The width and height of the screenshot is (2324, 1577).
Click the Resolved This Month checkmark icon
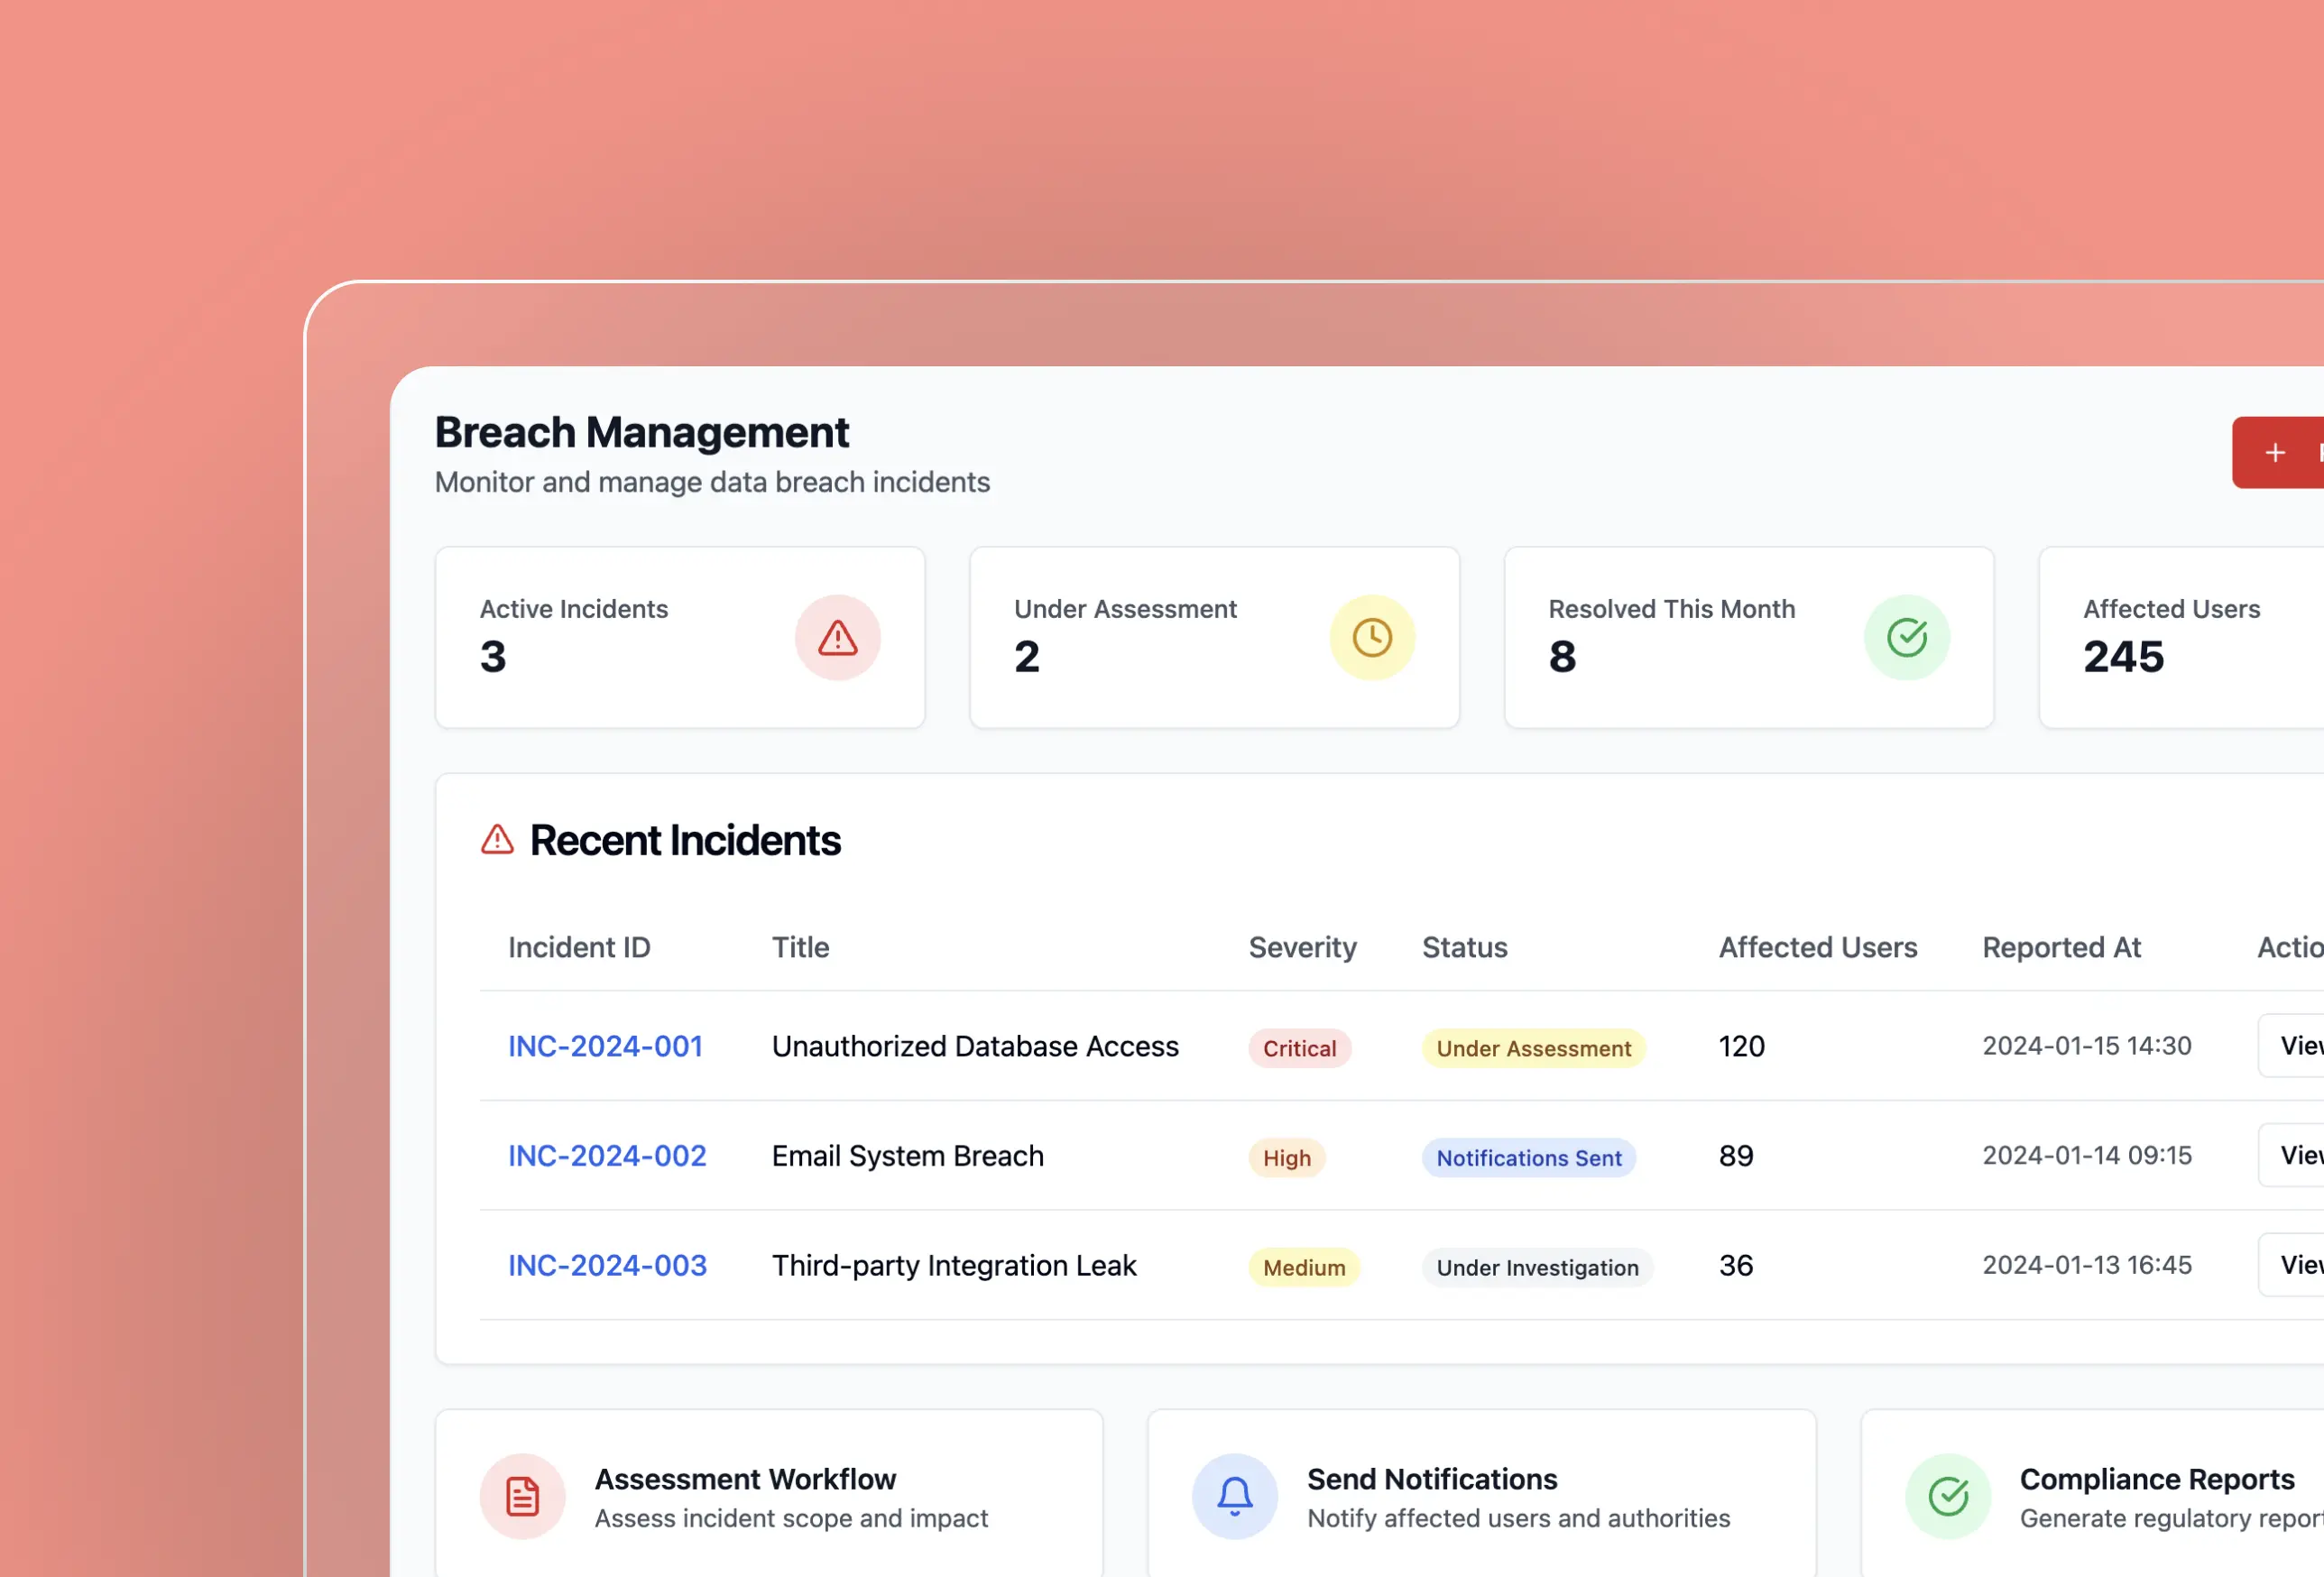click(1906, 638)
